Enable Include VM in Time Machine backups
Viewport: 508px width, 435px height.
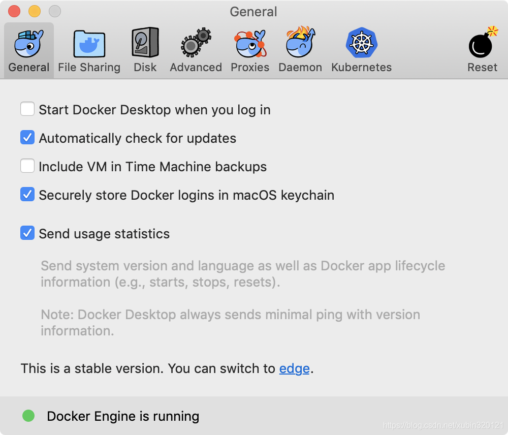[x=27, y=166]
